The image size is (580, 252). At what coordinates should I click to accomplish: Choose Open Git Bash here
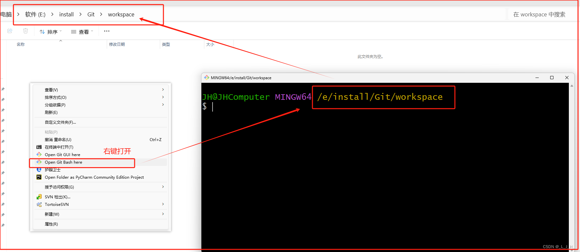click(x=101, y=162)
